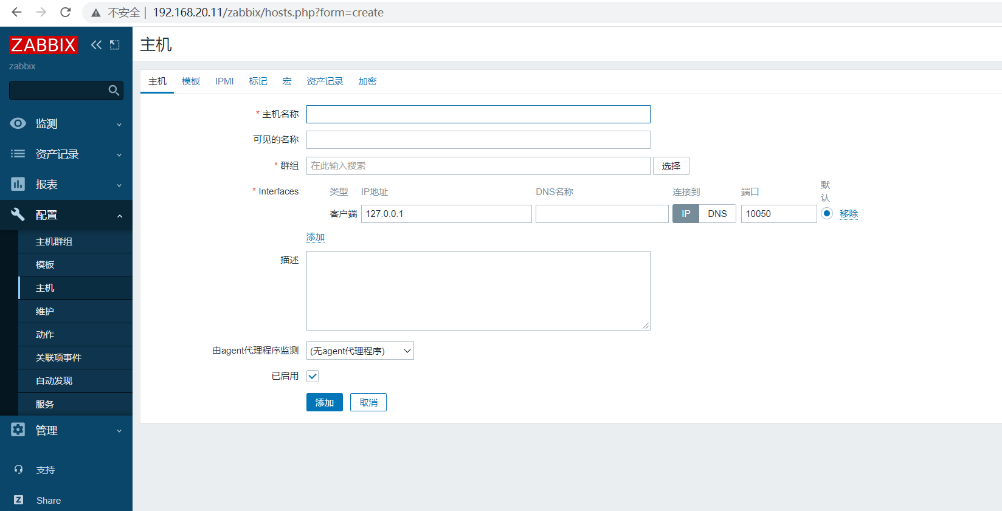The height and width of the screenshot is (511, 1002).
Task: Collapse the sidebar with double-arrow icon
Action: (x=96, y=44)
